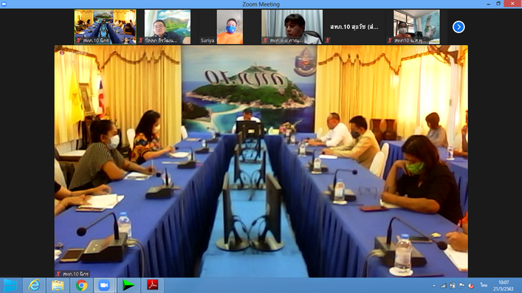This screenshot has width=522, height=293.
Task: Open the Windows Start button
Action: (10, 286)
